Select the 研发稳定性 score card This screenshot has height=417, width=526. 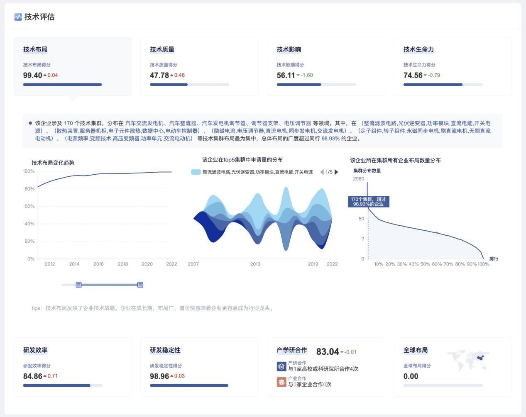(x=199, y=367)
